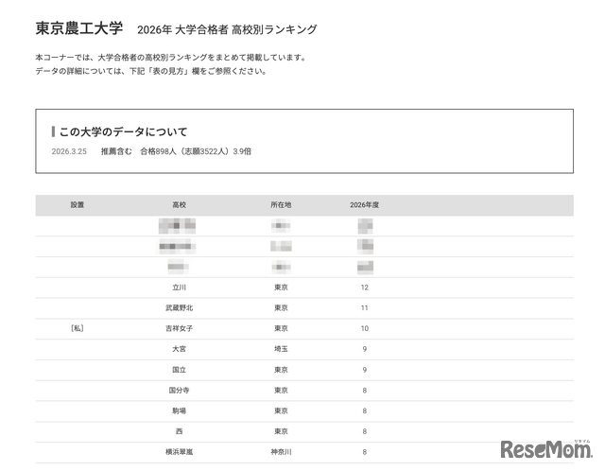This screenshot has height=471, width=605.
Task: Click the 設置 column header
Action: (78, 205)
